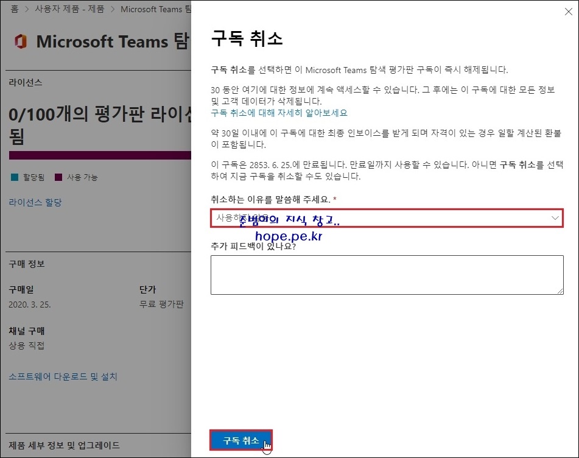The height and width of the screenshot is (458, 579).
Task: Open 사용자 제품 - 제품 breadcrumb
Action: point(69,9)
